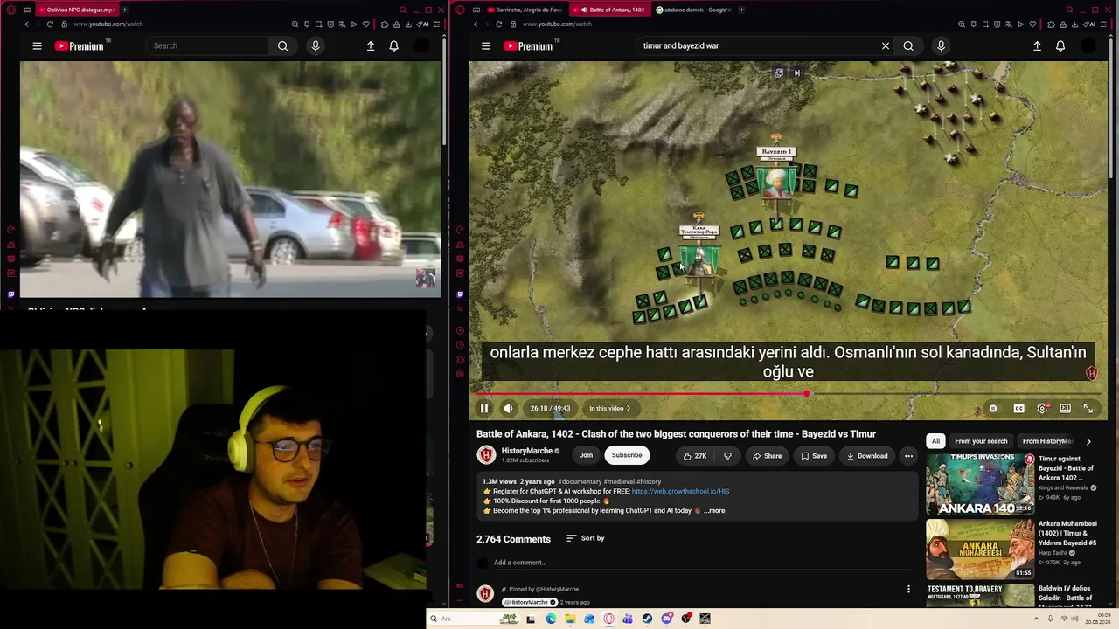1119x629 pixels.
Task: Show more recommendation chips with the arrow
Action: 1088,441
